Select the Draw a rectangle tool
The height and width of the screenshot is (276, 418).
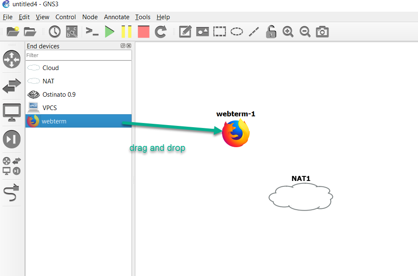219,32
